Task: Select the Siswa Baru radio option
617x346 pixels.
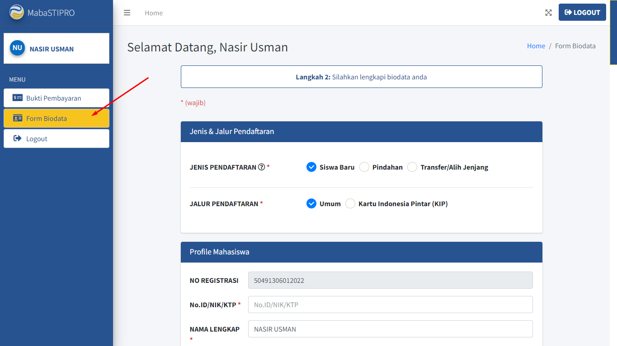Action: [x=311, y=167]
